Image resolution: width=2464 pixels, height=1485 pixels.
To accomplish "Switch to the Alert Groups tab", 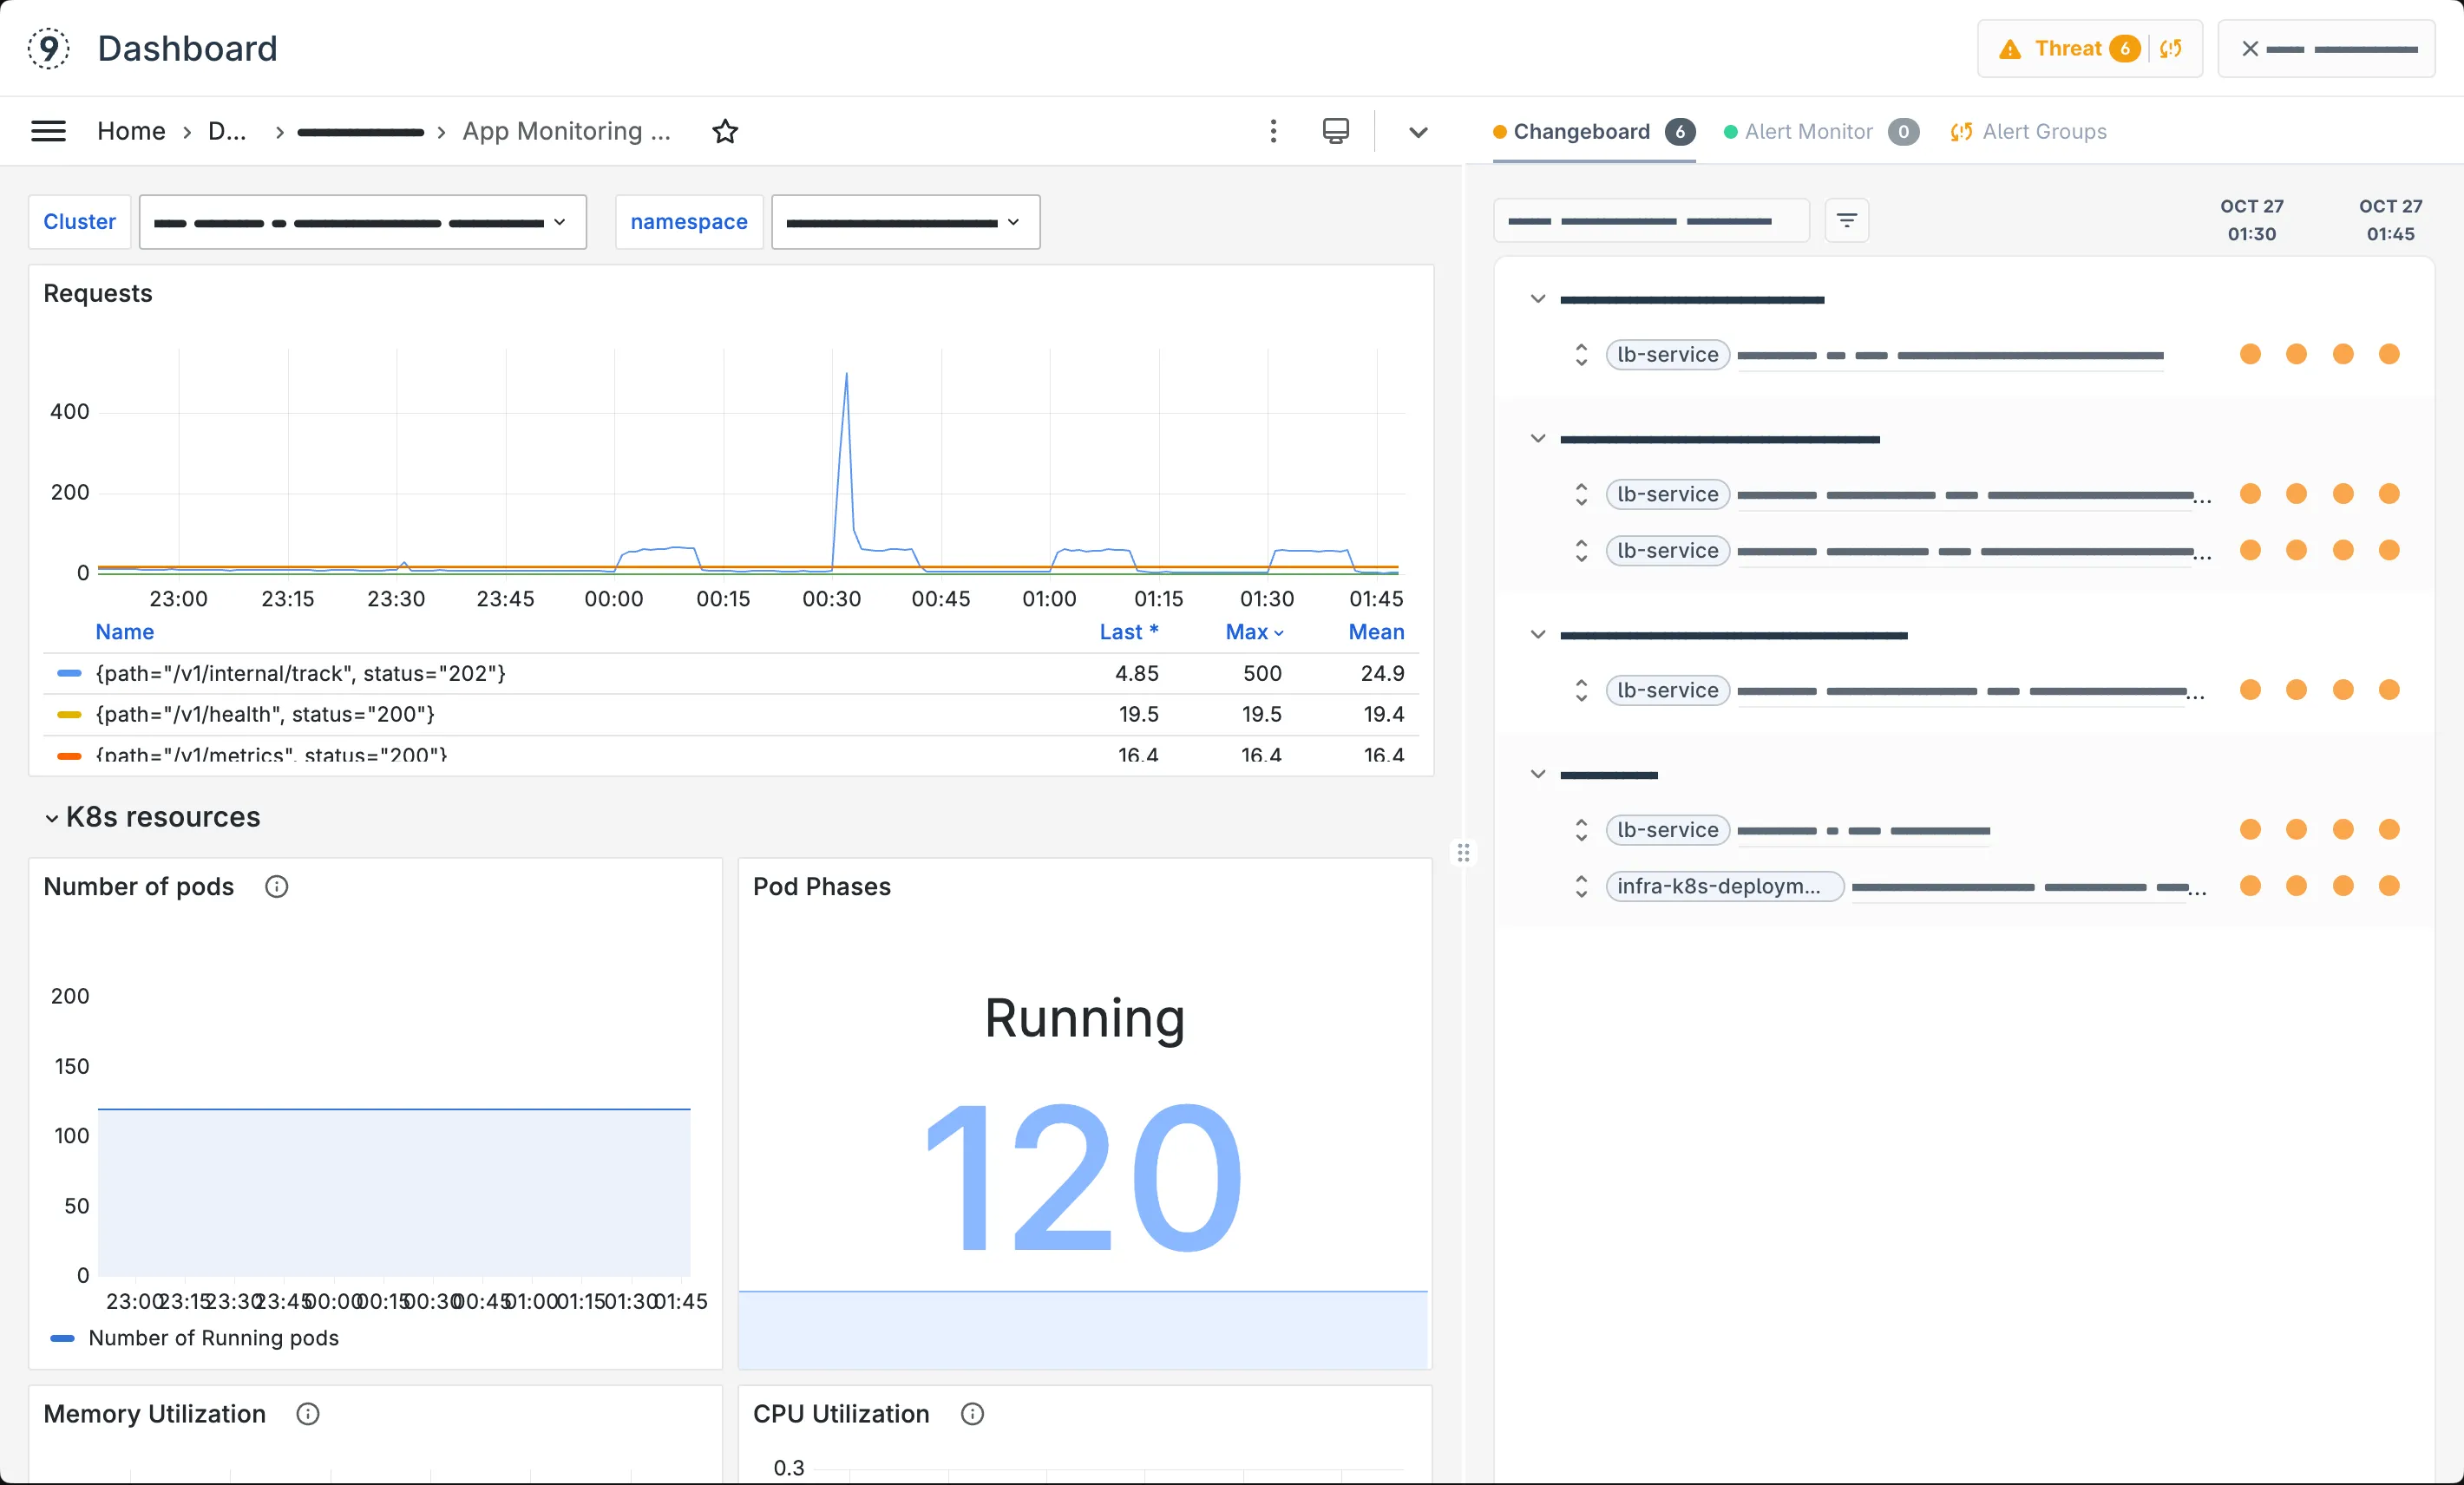I will coord(2028,132).
